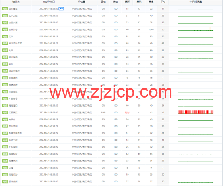Viewport: 223px width, 186px height.
Task: Click the 电信 badge beside 江苏镇江
Action: tap(5, 113)
